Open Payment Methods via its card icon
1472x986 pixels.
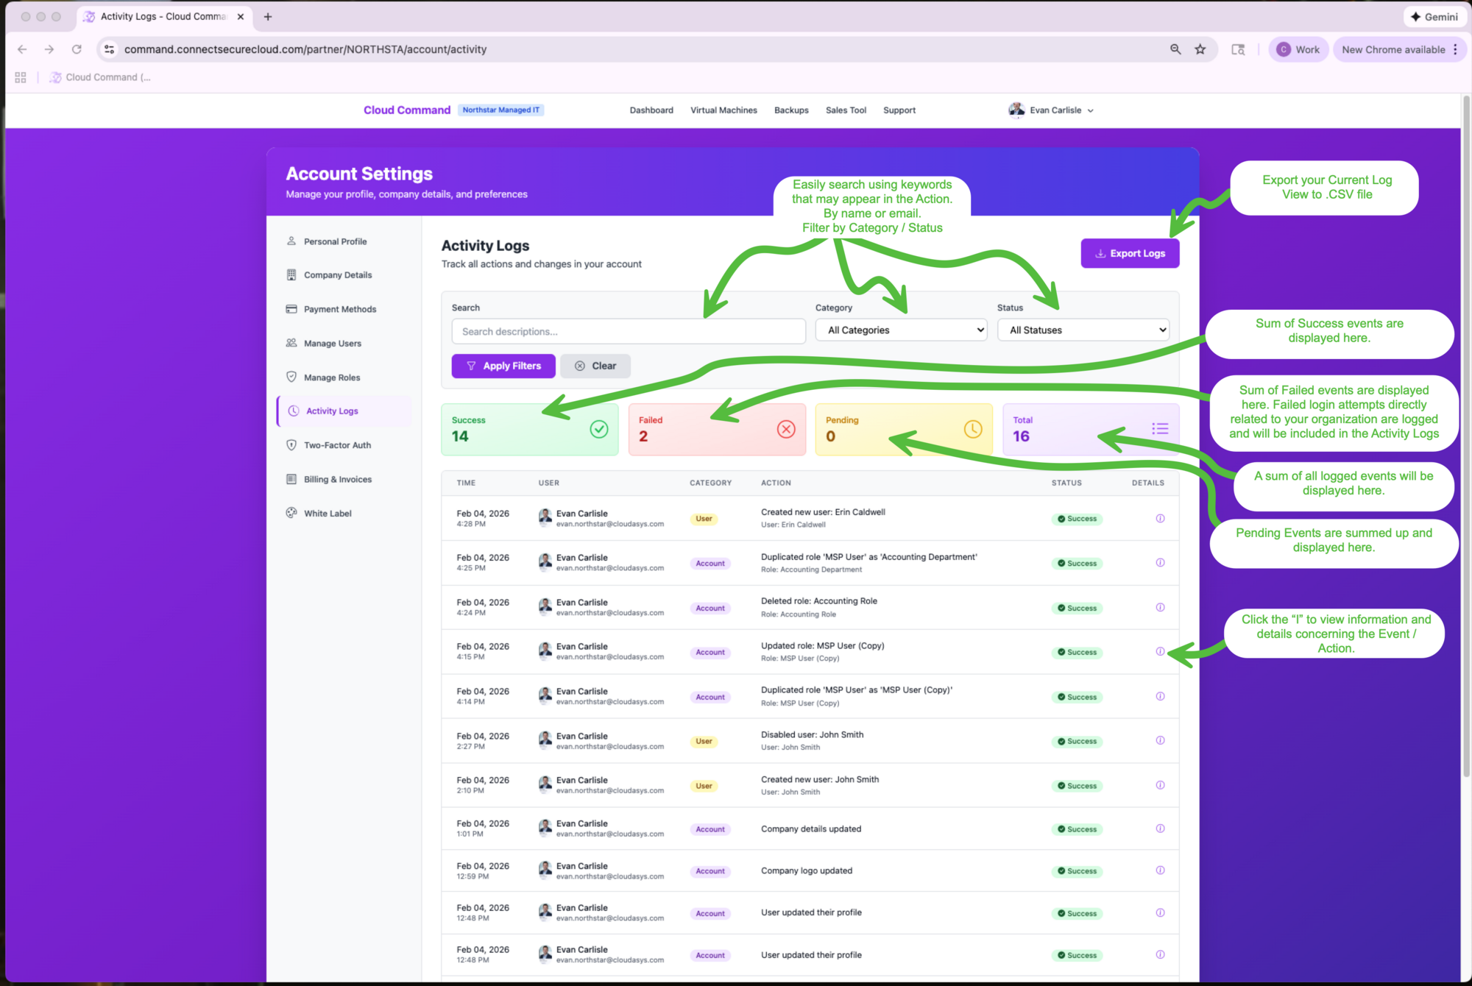click(292, 309)
